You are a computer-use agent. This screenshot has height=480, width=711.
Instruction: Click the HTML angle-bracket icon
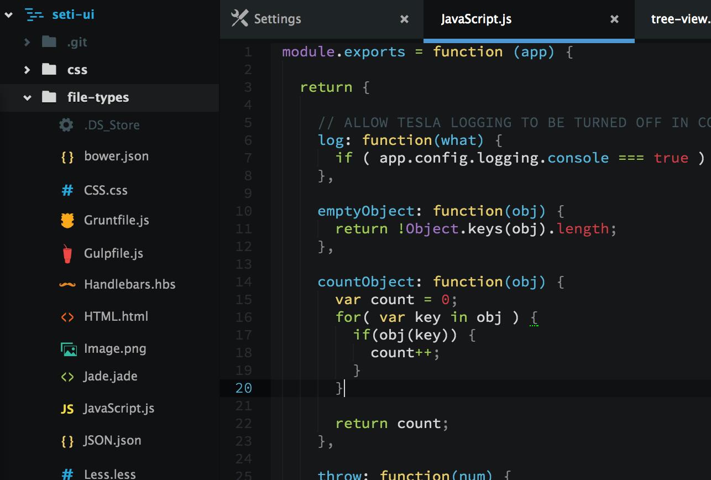pyautogui.click(x=66, y=316)
